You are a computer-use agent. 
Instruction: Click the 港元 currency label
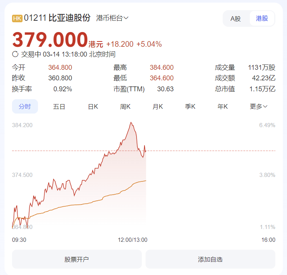(96, 45)
